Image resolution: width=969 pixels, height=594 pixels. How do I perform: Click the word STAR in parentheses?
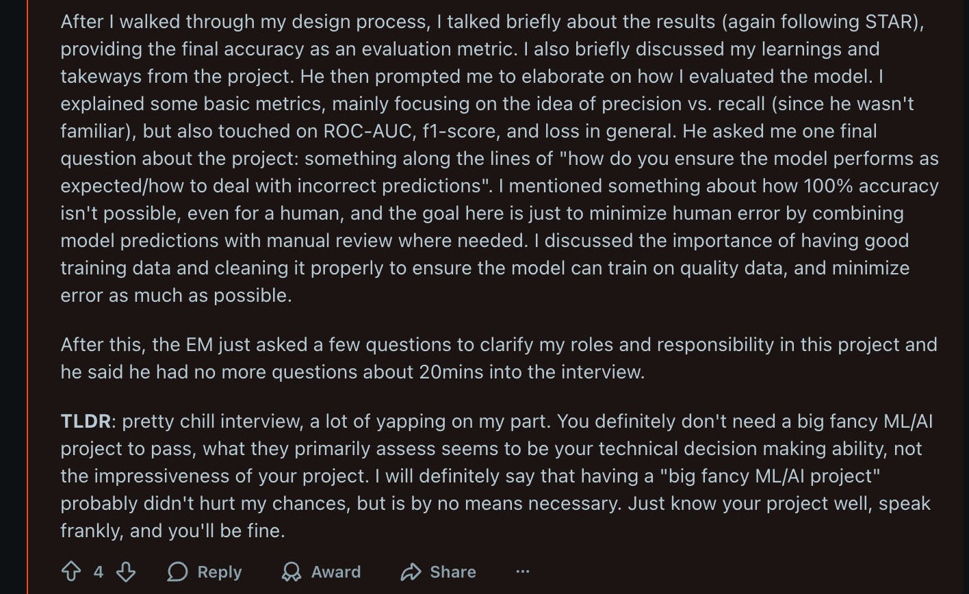(885, 21)
